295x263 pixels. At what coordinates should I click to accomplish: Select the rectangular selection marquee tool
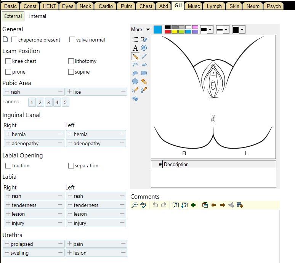tap(135, 39)
